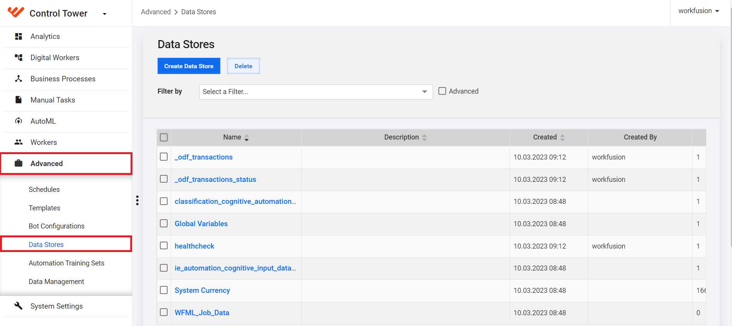
Task: Check the _odf_transactions row checkbox
Action: (x=164, y=157)
